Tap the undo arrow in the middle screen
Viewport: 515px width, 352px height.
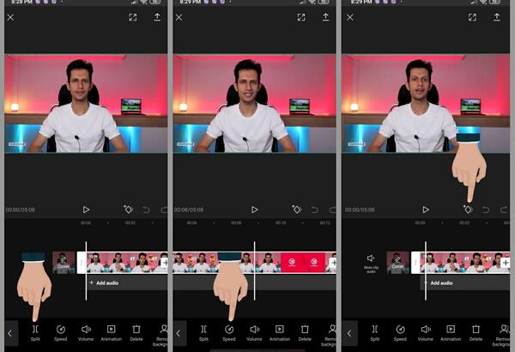[x=315, y=209]
